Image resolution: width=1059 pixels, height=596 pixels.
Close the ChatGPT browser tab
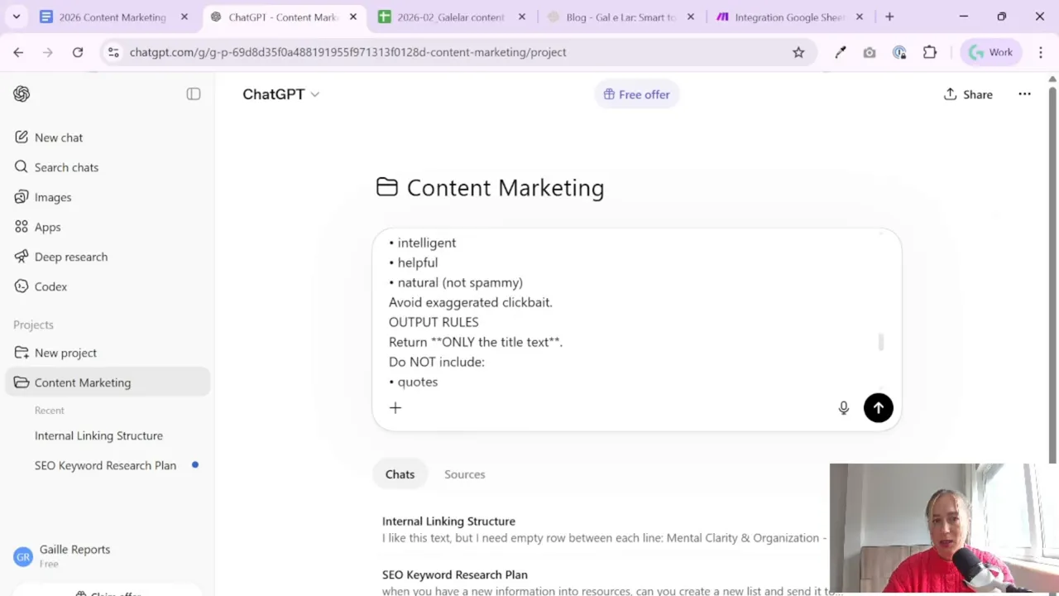point(353,17)
